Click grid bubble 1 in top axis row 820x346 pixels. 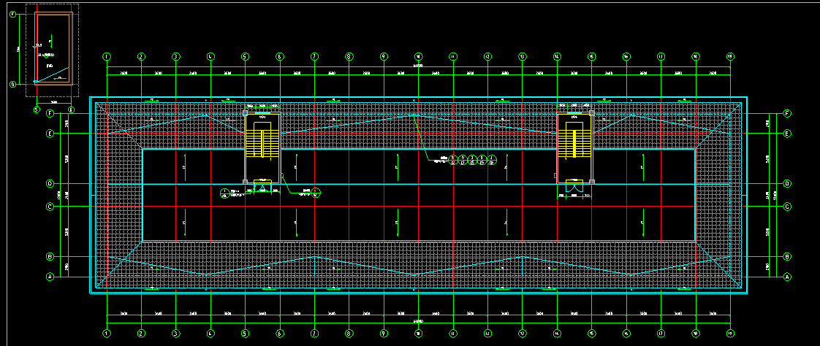(x=107, y=56)
